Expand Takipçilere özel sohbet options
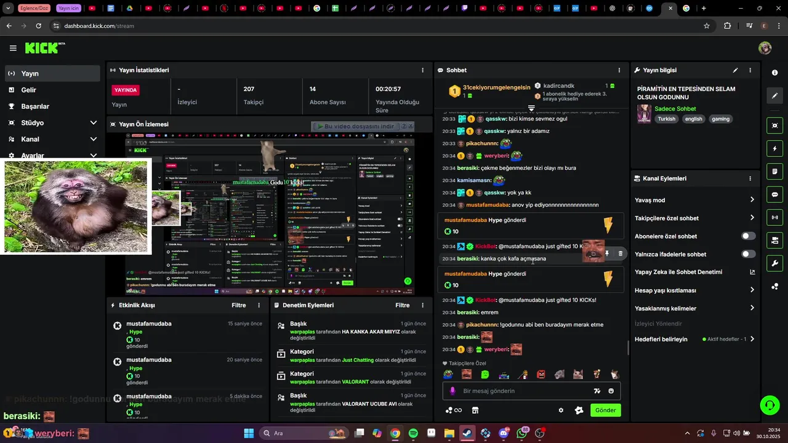This screenshot has height=443, width=788. (x=752, y=218)
